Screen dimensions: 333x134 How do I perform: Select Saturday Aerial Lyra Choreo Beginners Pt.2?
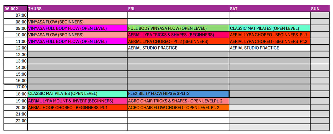click(x=270, y=41)
